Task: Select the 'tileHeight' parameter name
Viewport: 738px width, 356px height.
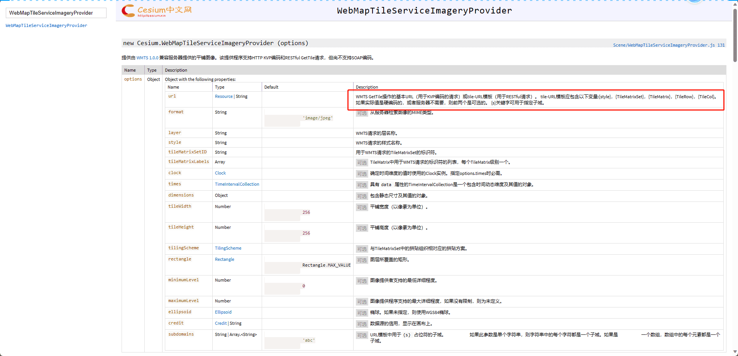Action: [x=181, y=227]
